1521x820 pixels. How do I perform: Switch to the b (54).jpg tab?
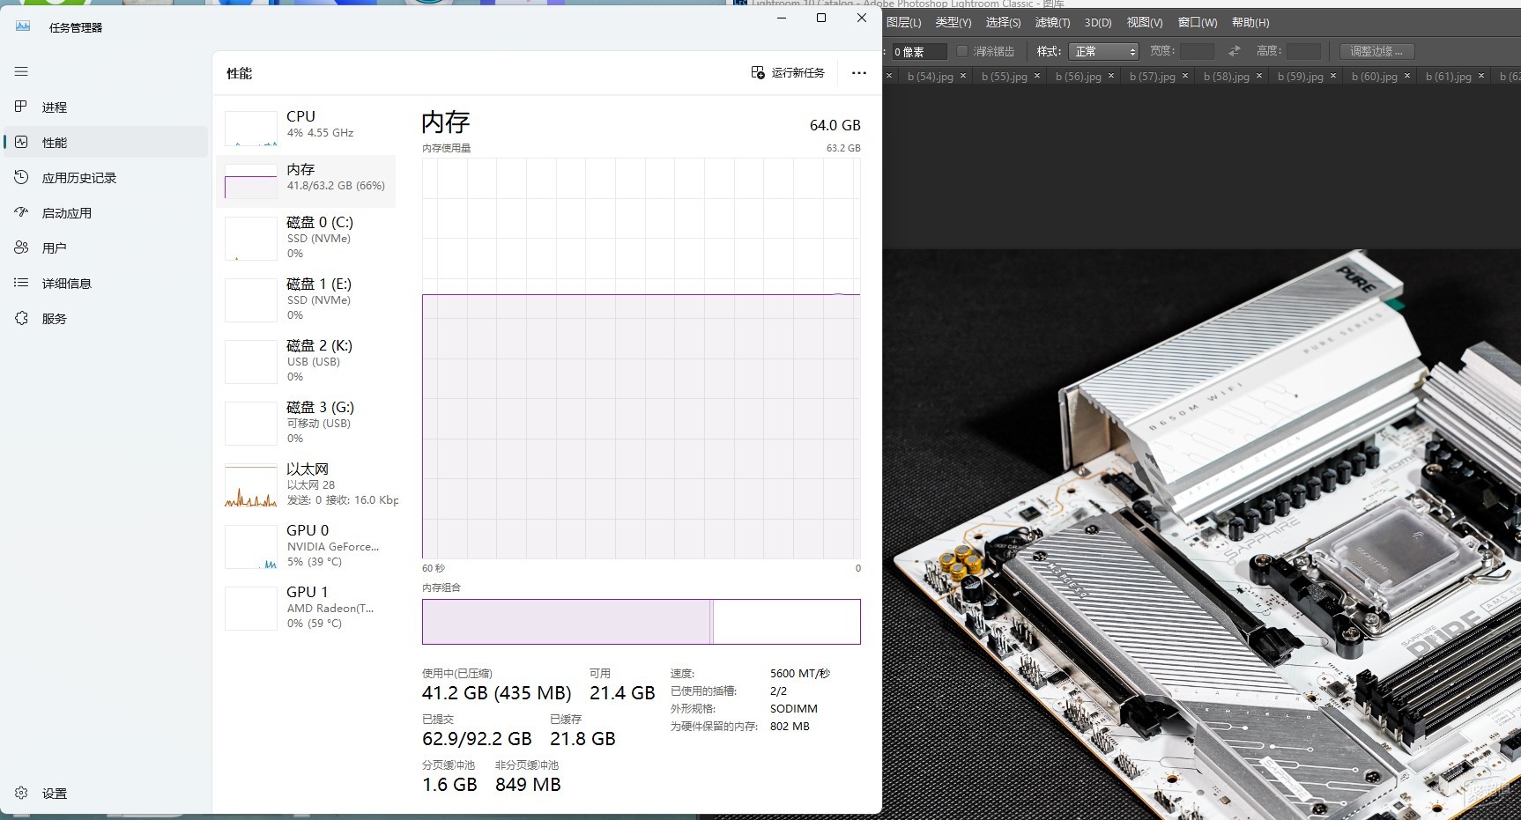coord(931,77)
